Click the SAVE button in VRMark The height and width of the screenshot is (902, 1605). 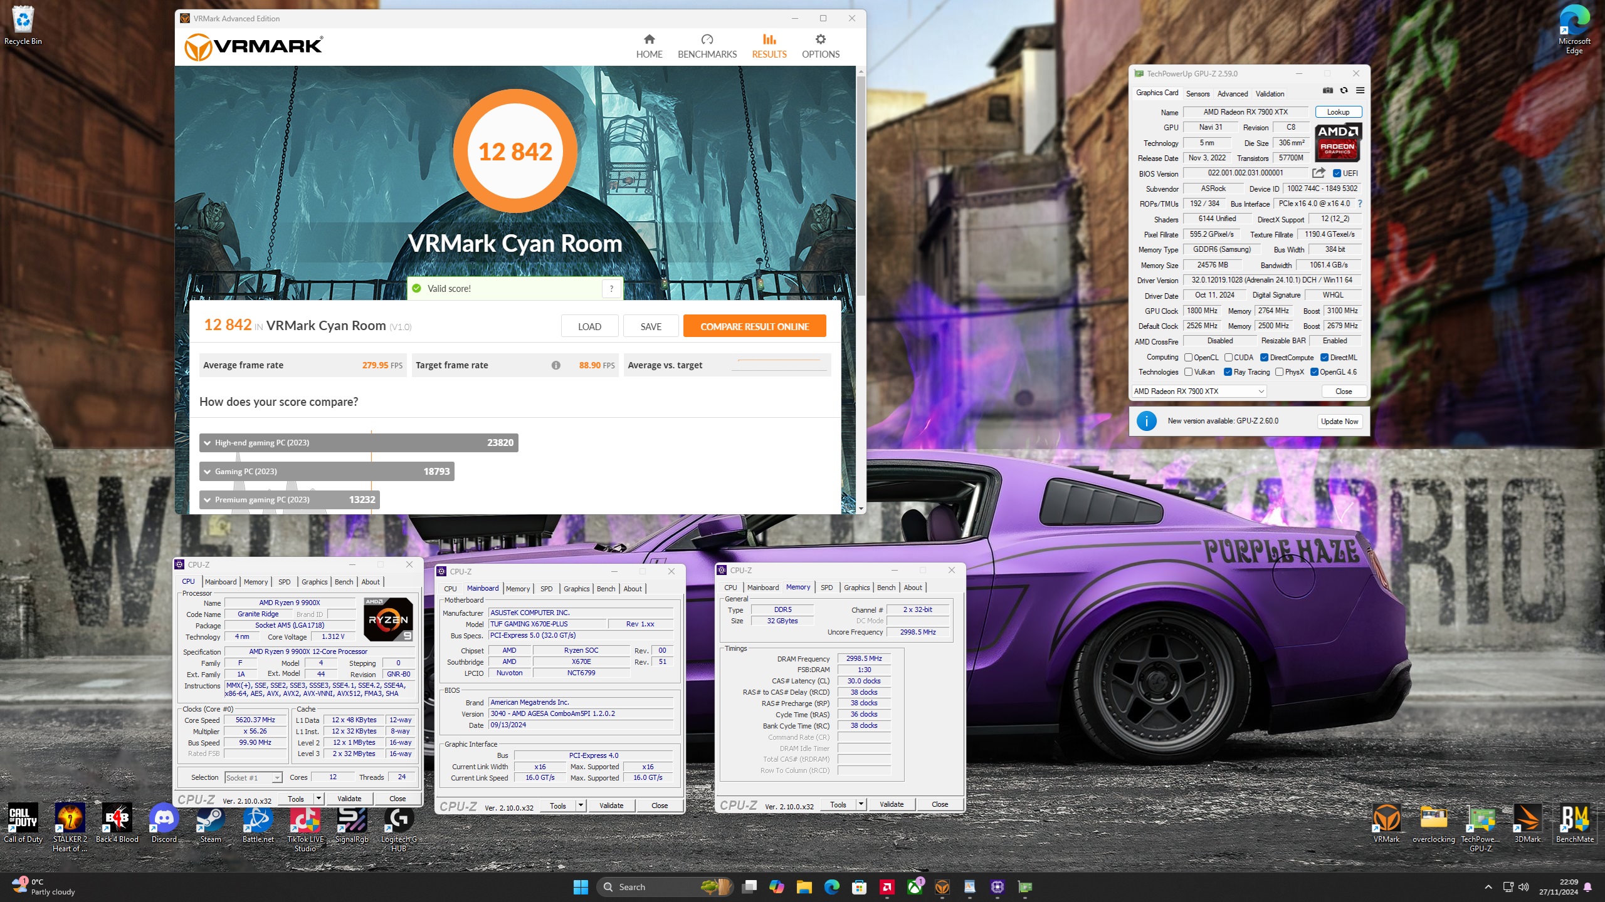click(x=651, y=326)
